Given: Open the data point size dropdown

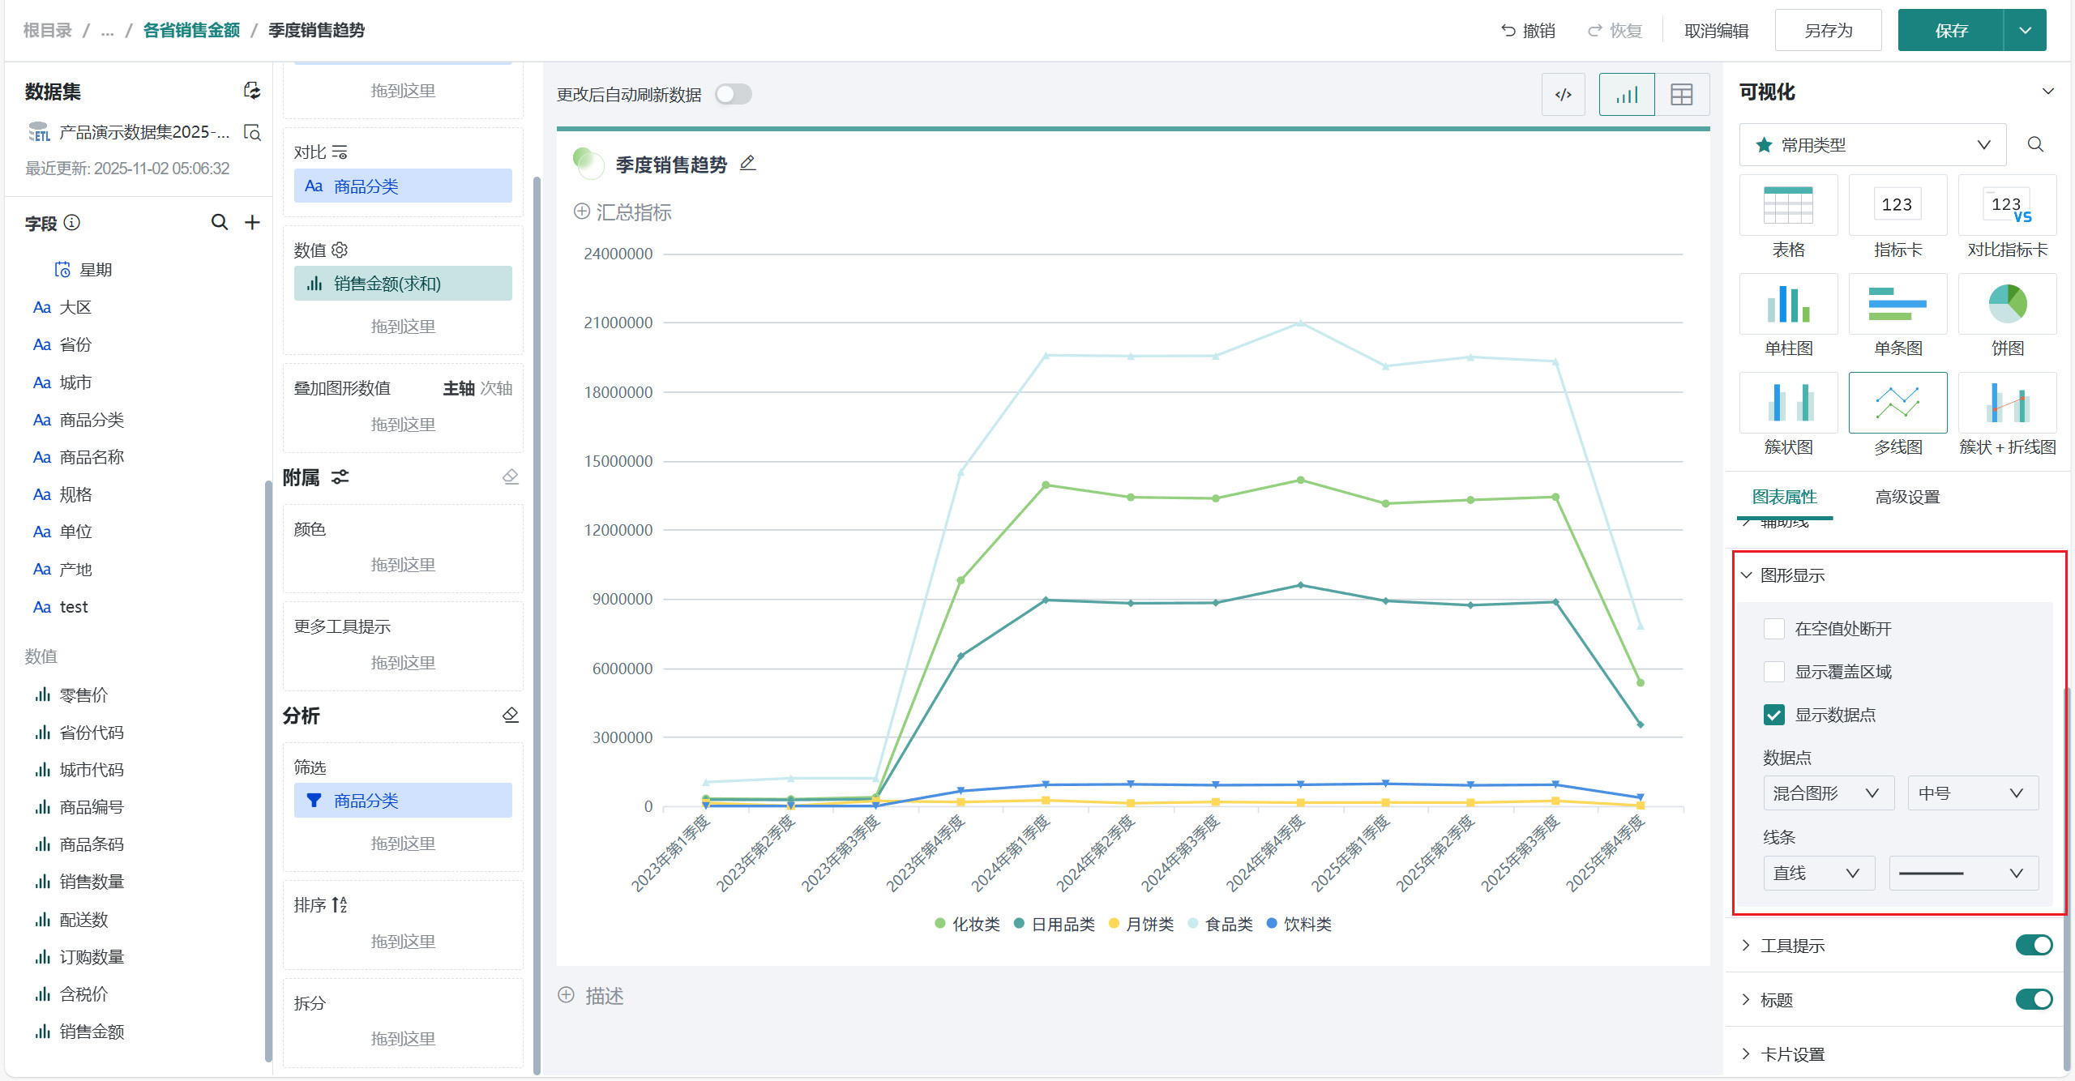Looking at the screenshot, I should (x=1972, y=793).
